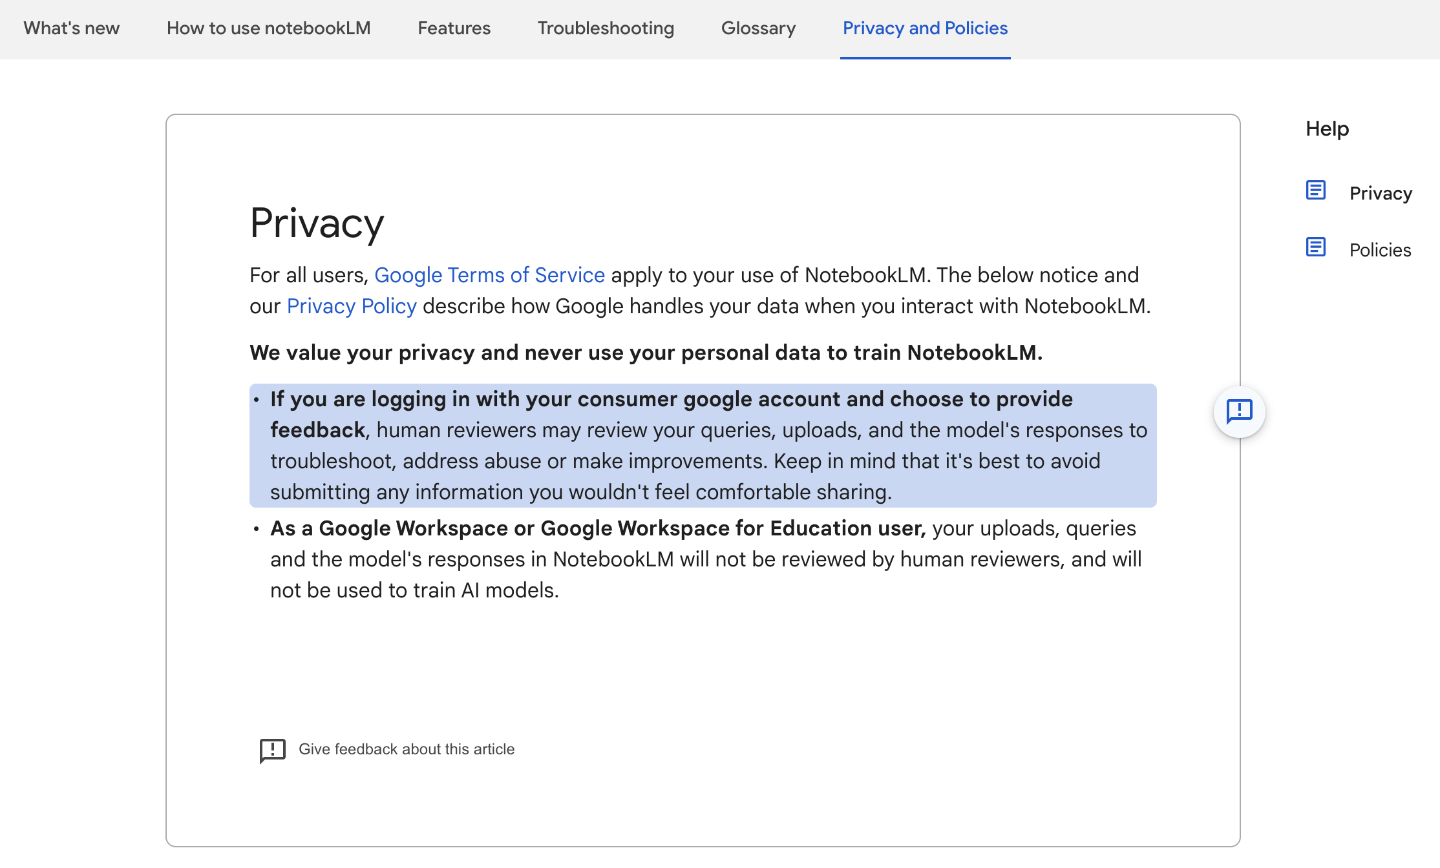1440x868 pixels.
Task: Open Google Terms of Service link
Action: pyautogui.click(x=489, y=275)
